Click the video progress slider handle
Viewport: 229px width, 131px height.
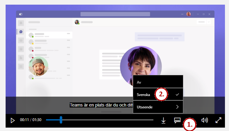point(61,120)
